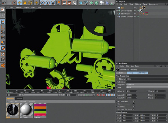Expand the Cloner Object tree node
Image resolution: width=168 pixels, height=123 pixels.
[117, 11]
